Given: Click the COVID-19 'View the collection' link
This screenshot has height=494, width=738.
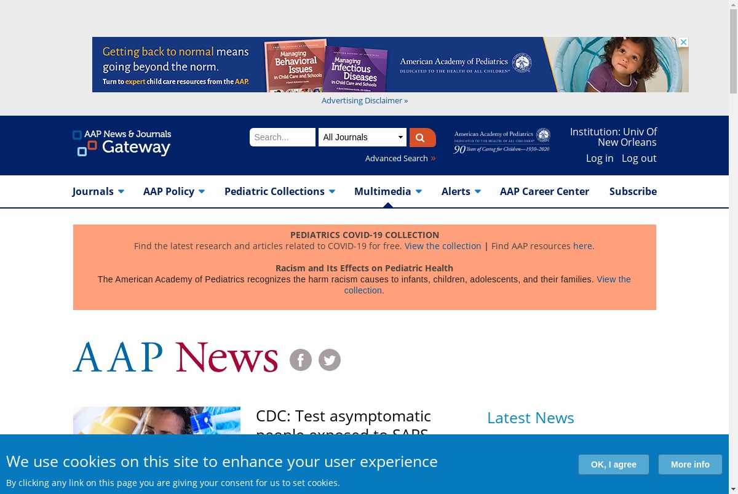Looking at the screenshot, I should tap(443, 246).
